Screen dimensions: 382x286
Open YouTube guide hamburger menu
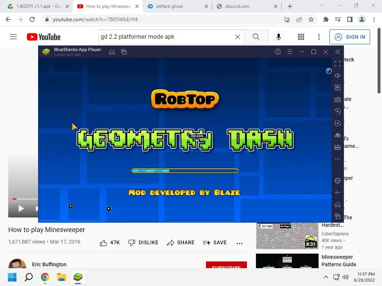(x=13, y=37)
